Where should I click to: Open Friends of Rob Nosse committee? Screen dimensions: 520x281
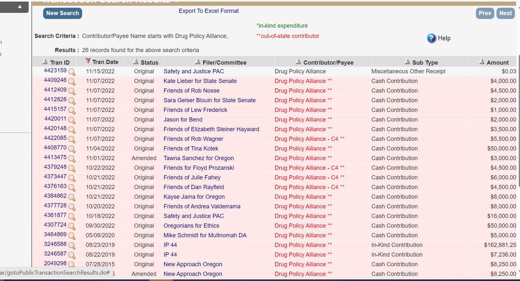pyautogui.click(x=192, y=90)
